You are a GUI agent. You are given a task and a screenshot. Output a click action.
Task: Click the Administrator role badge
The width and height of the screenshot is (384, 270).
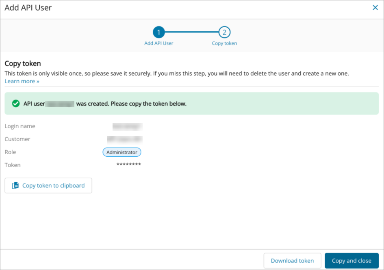pyautogui.click(x=121, y=152)
